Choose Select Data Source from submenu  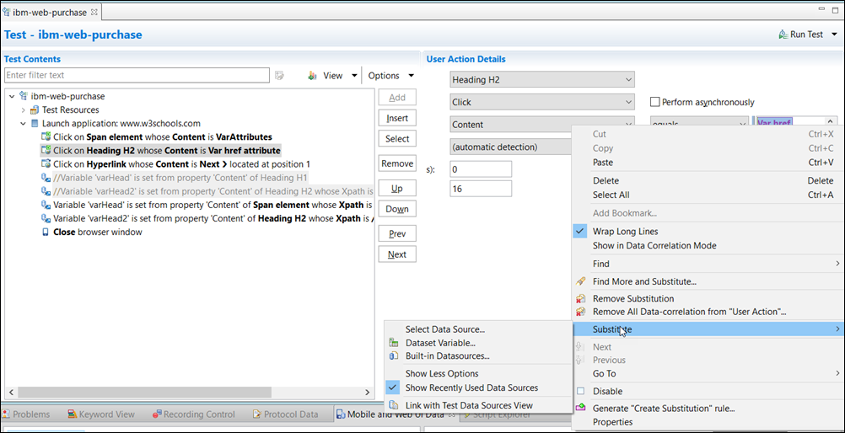coord(444,329)
